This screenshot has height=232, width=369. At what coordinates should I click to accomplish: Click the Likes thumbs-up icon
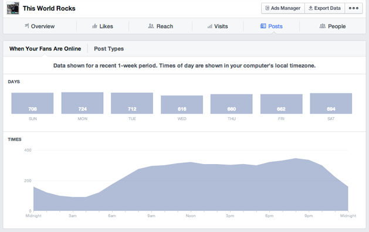pyautogui.click(x=94, y=26)
